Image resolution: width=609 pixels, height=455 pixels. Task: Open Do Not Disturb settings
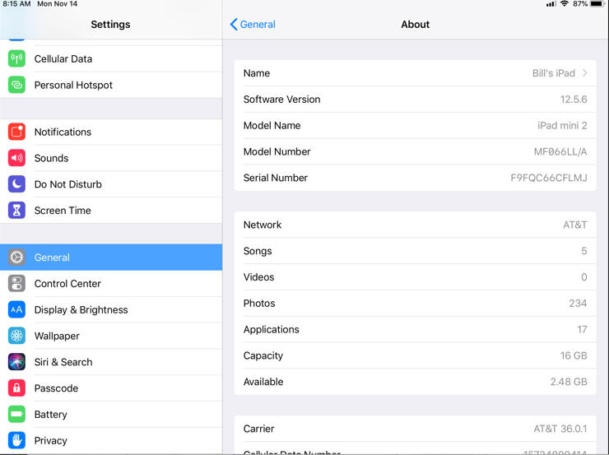[x=111, y=184]
